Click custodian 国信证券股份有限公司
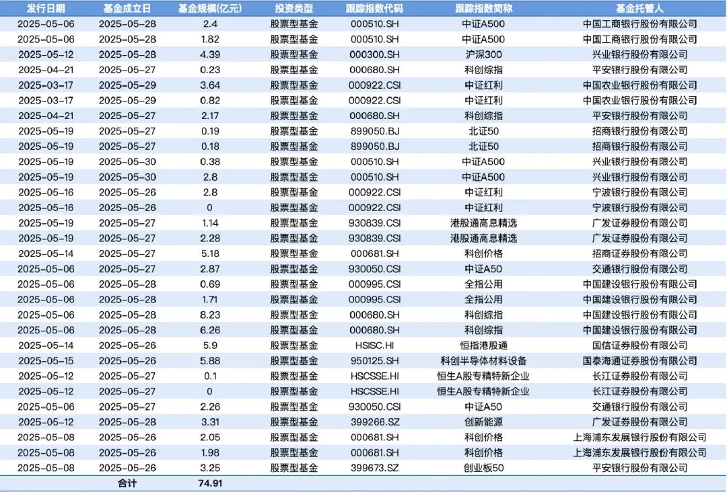This screenshot has height=492, width=727. tap(640, 345)
